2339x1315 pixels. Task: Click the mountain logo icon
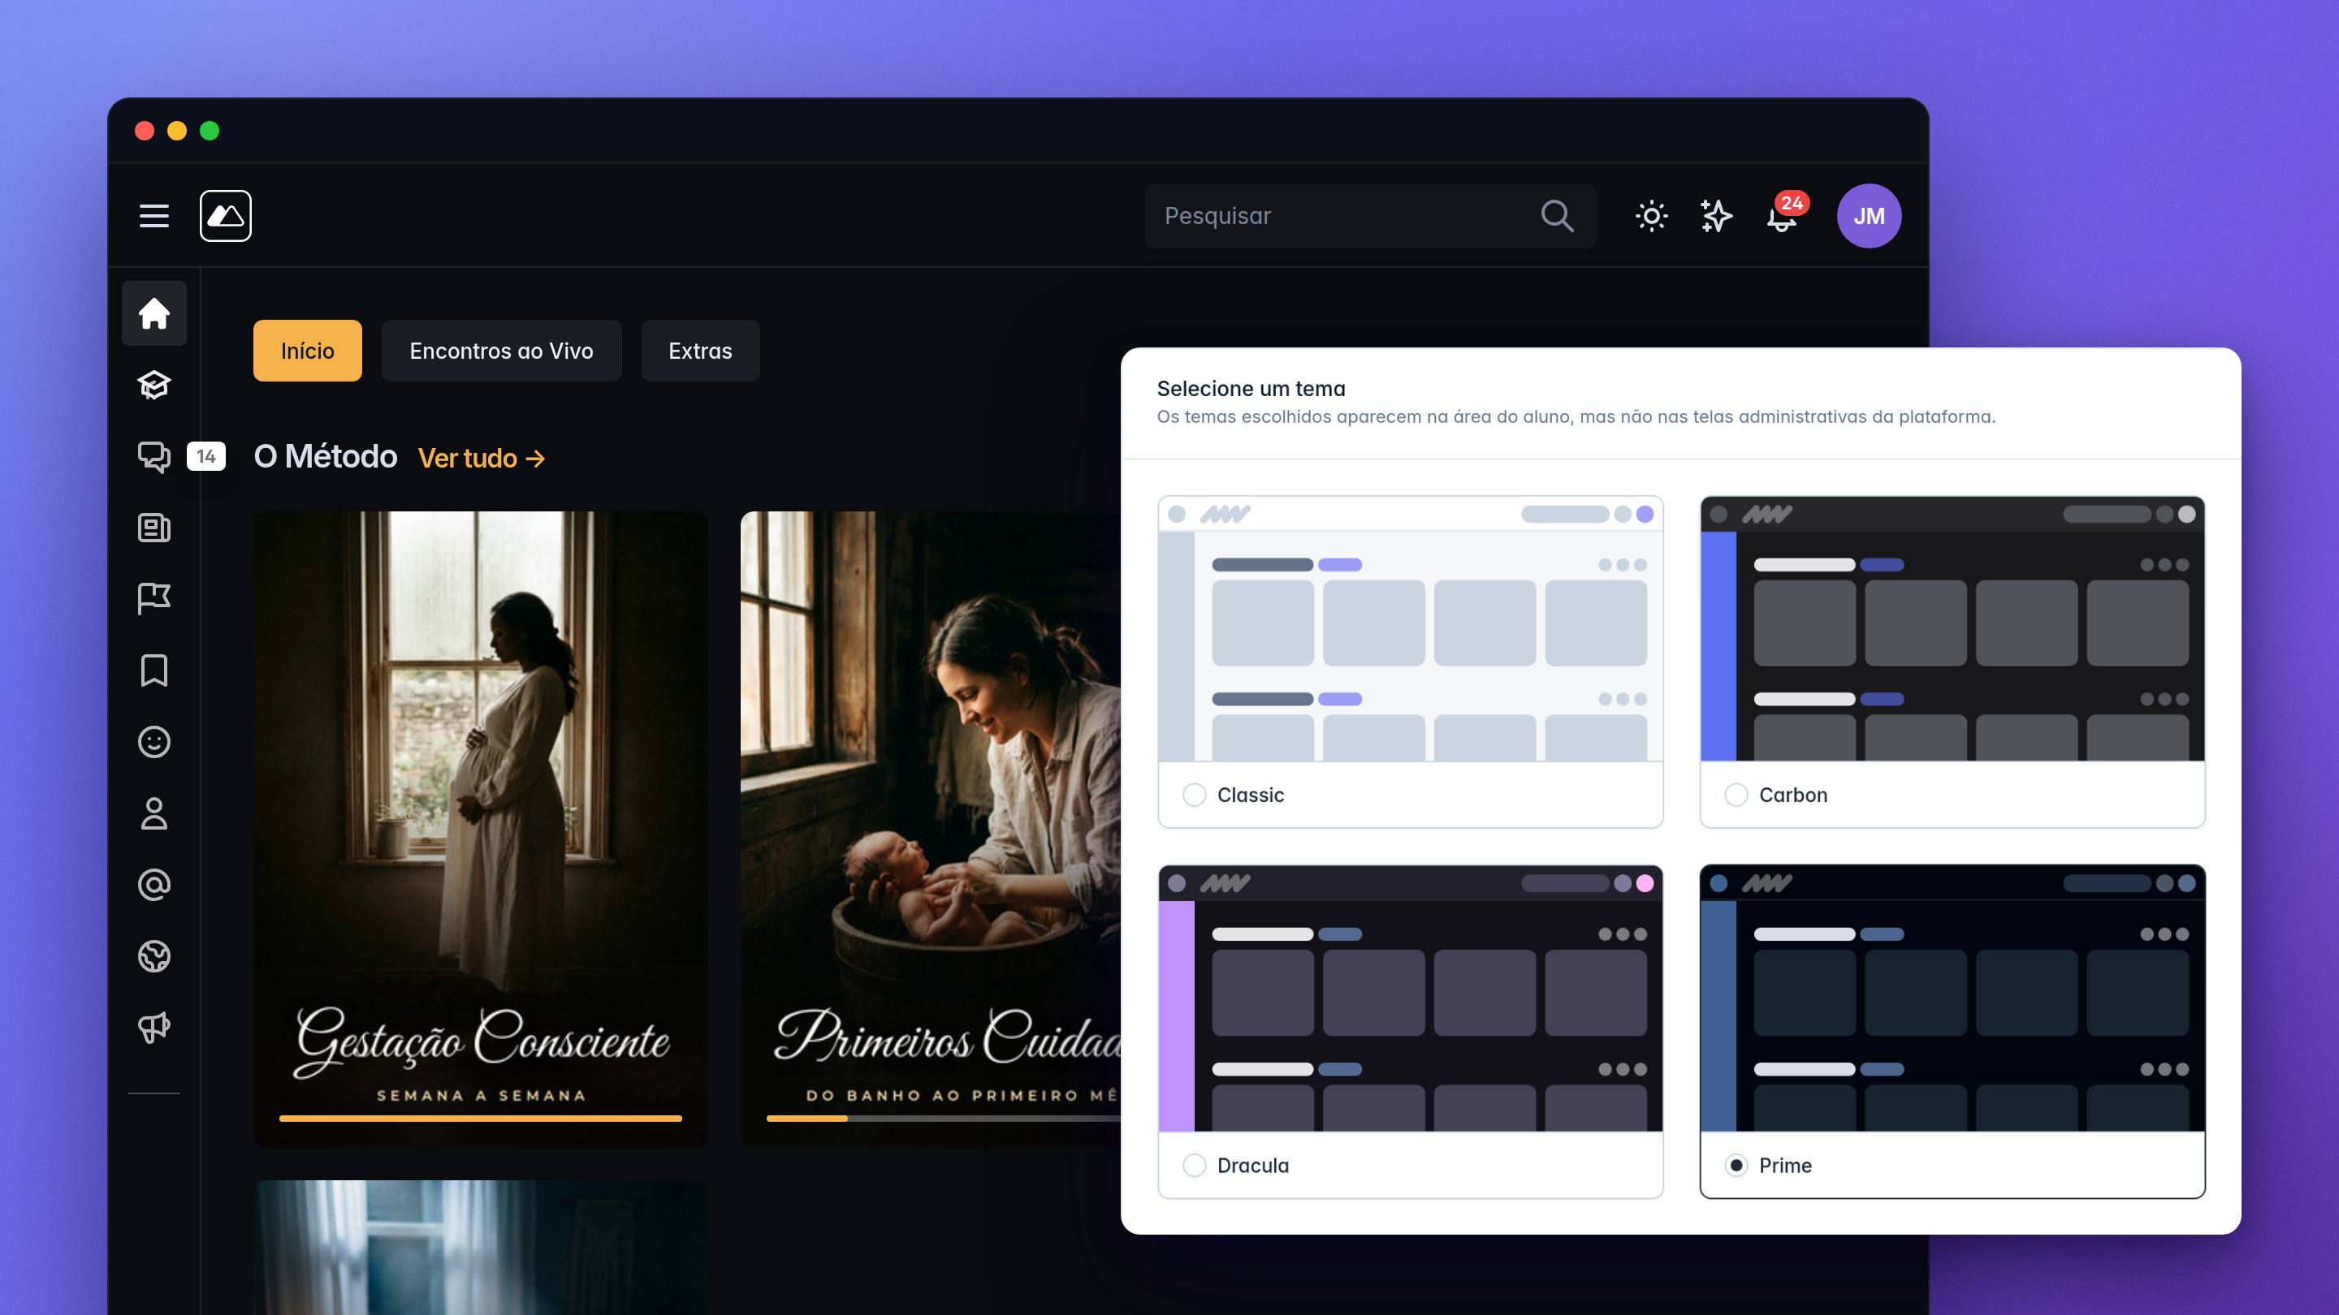point(225,216)
